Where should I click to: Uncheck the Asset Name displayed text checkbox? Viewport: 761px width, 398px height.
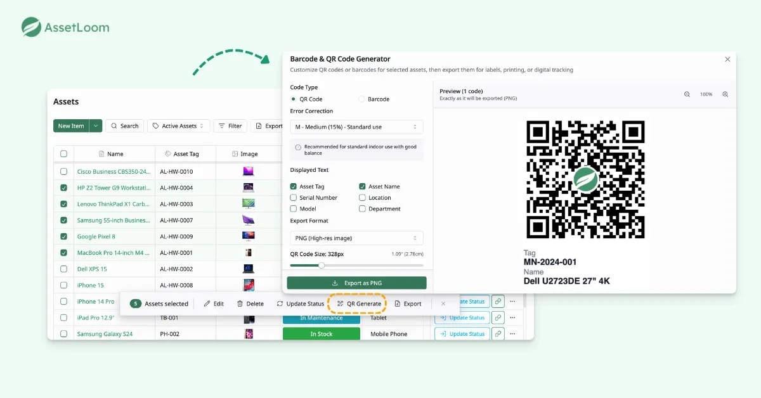pos(362,186)
